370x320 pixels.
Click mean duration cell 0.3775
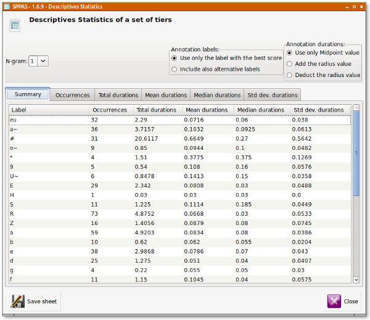point(194,157)
